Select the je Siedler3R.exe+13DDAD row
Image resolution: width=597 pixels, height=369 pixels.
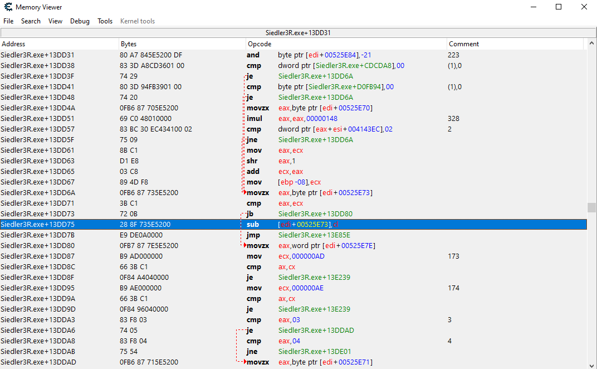[293, 331]
